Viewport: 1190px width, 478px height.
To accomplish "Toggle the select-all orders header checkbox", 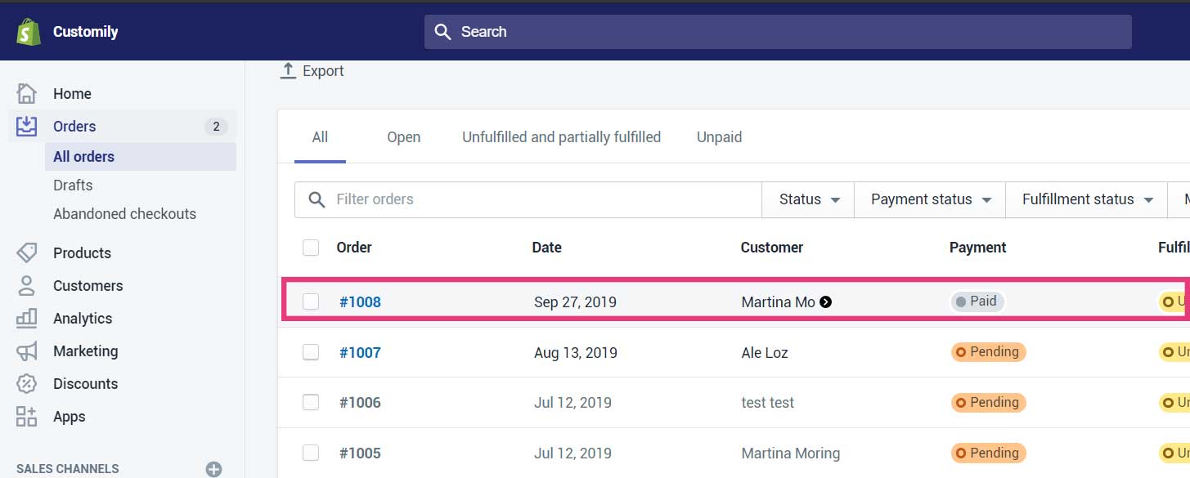I will [x=311, y=248].
